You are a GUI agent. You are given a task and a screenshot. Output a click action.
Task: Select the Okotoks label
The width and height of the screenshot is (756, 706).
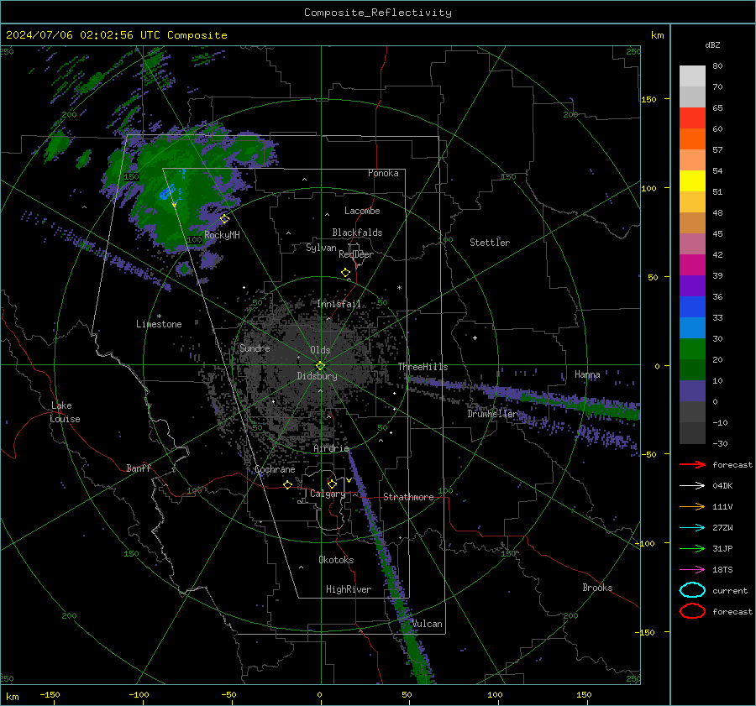coord(336,560)
